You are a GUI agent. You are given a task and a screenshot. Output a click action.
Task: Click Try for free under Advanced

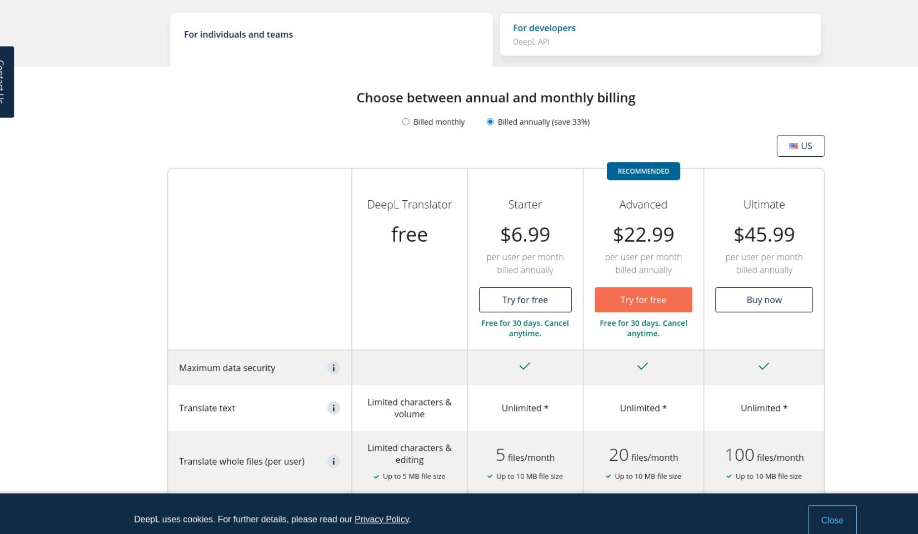click(x=643, y=300)
